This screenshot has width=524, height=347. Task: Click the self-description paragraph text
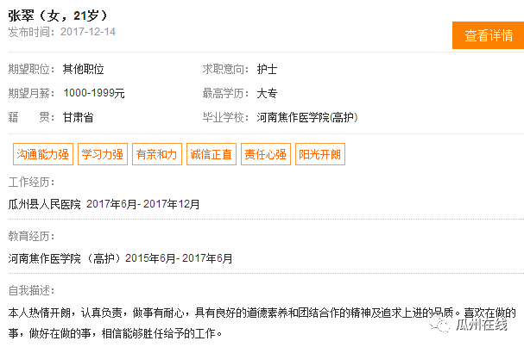262,323
